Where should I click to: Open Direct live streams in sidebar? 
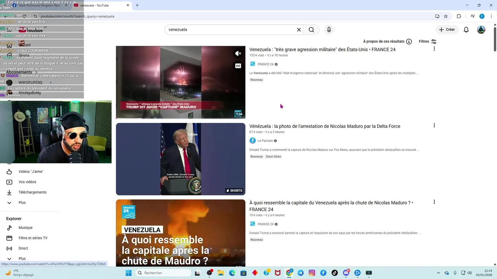click(23, 248)
